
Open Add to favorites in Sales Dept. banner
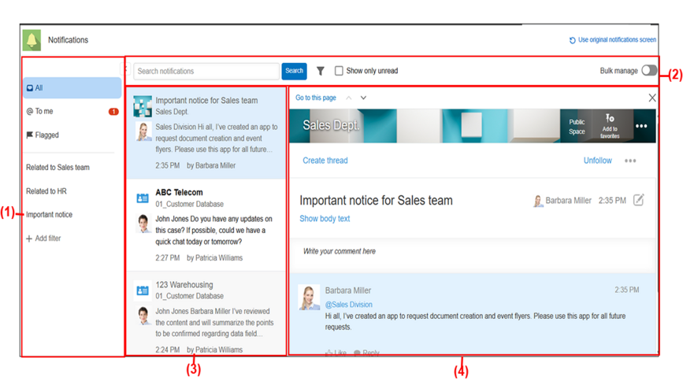[x=610, y=127]
